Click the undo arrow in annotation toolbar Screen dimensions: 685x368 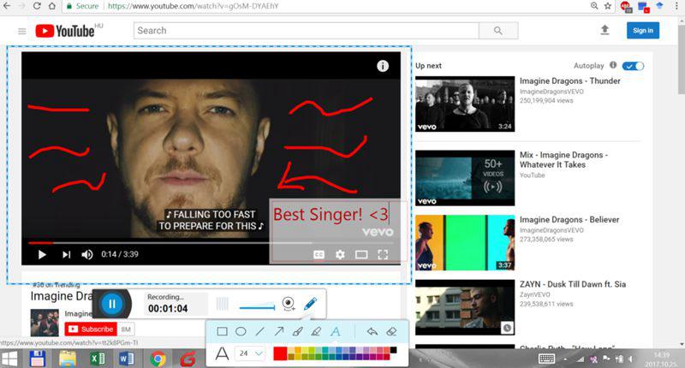tap(372, 331)
